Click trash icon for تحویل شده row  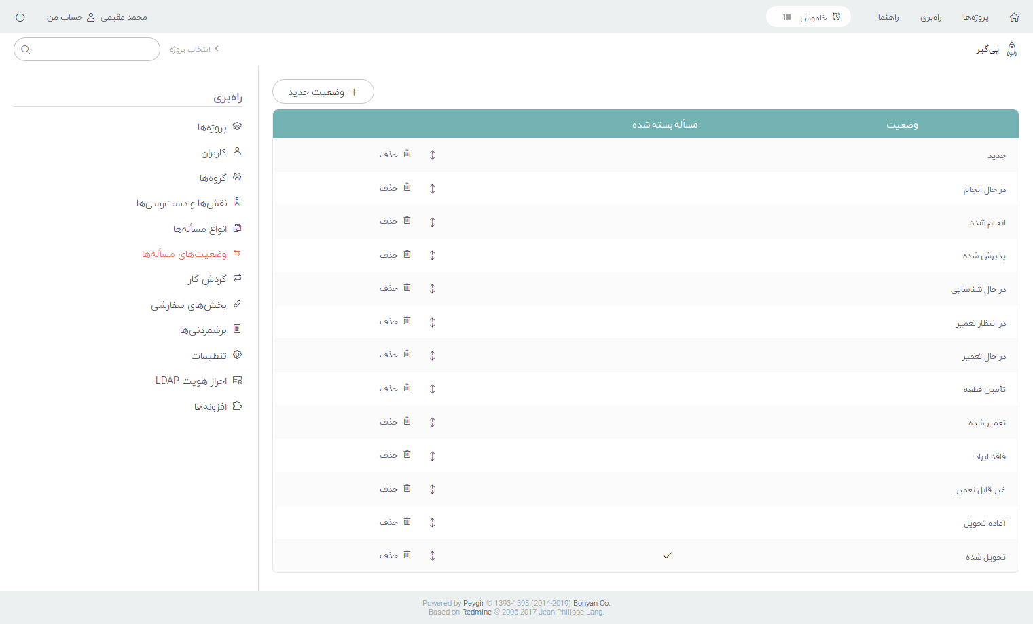pos(407,555)
